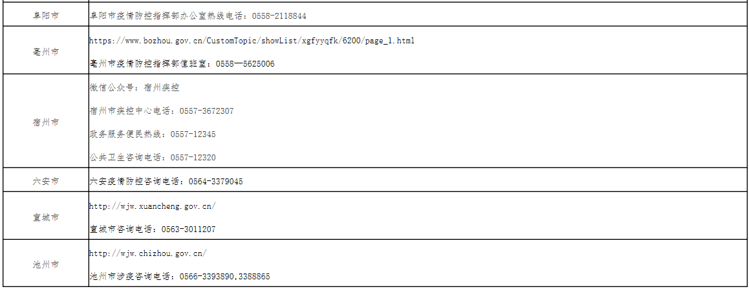
Task: Click the 亳州市 city cell
Action: coord(46,51)
